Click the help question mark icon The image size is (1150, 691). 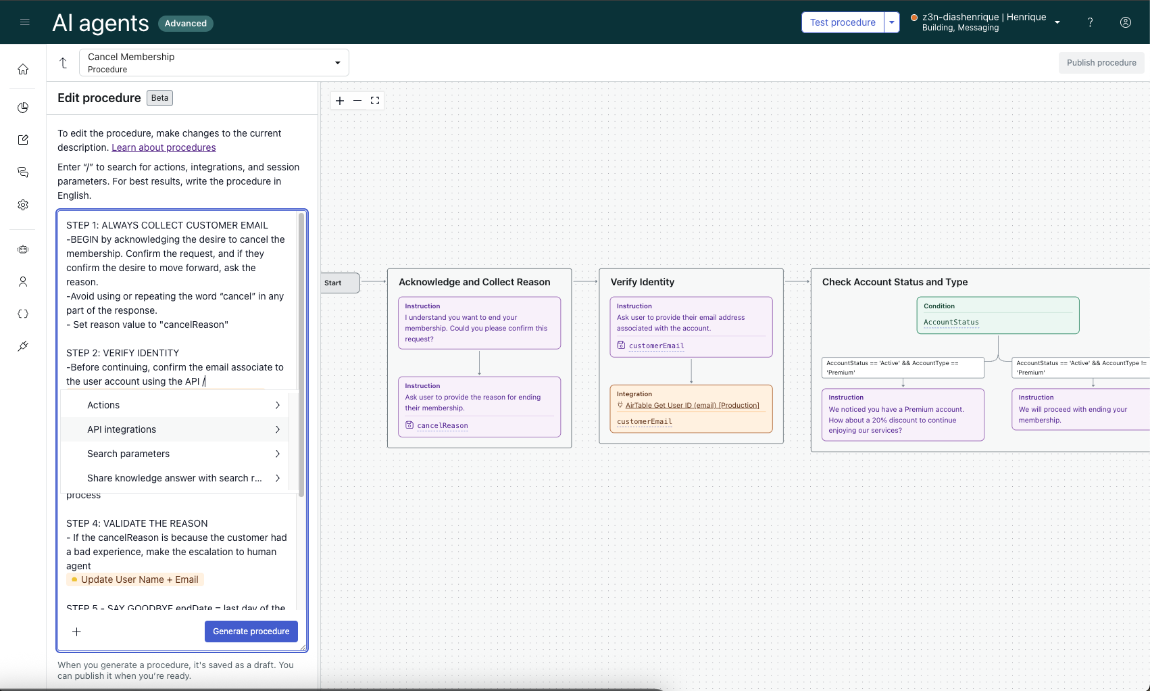pos(1090,22)
